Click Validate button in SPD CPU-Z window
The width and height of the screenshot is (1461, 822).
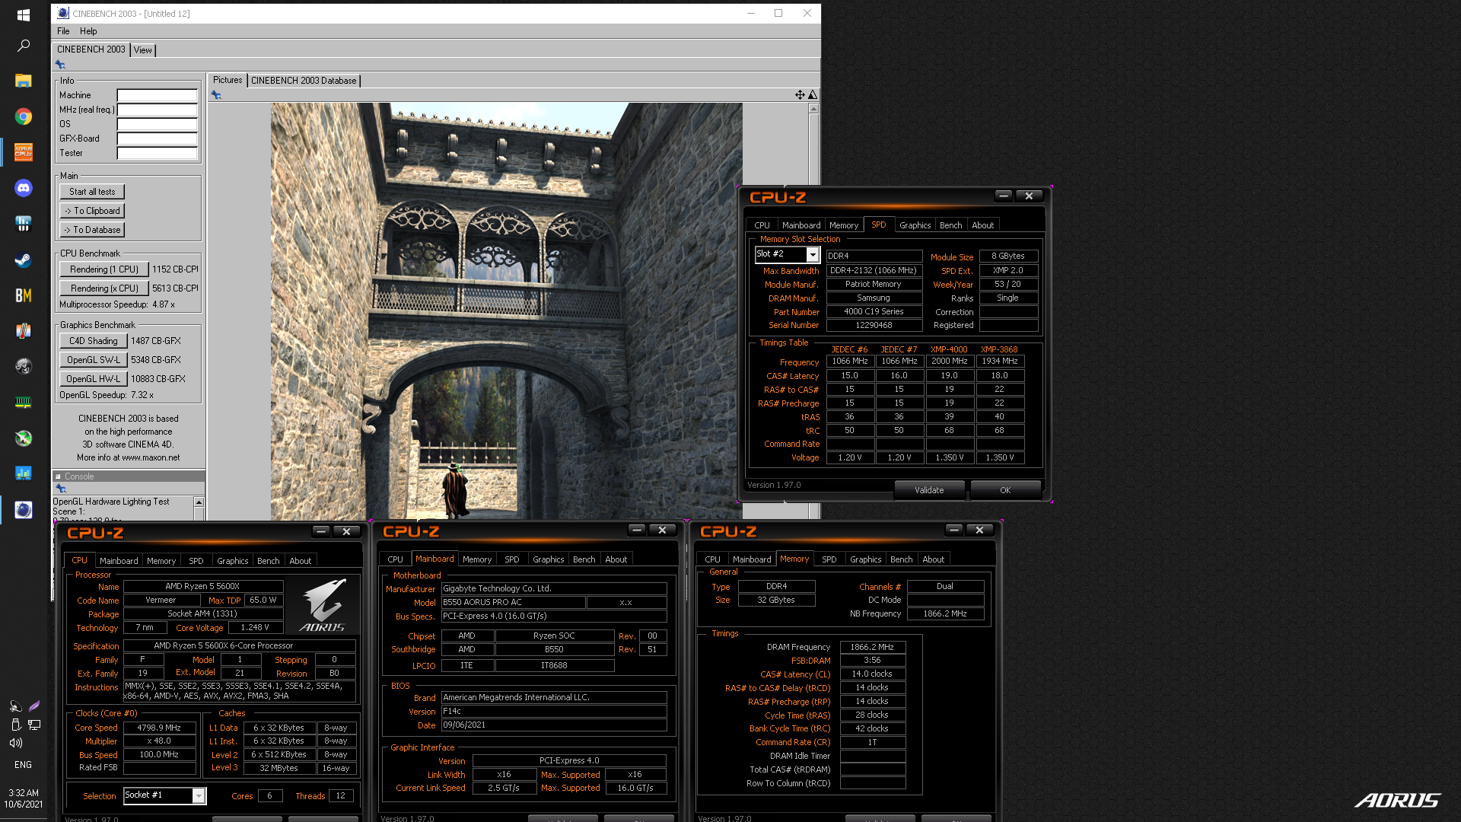(x=929, y=490)
